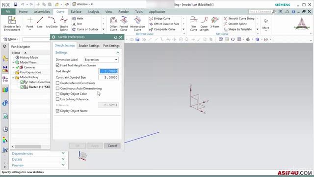Collapse the Settings group
This screenshot has width=314, height=177.
[x=118, y=53]
